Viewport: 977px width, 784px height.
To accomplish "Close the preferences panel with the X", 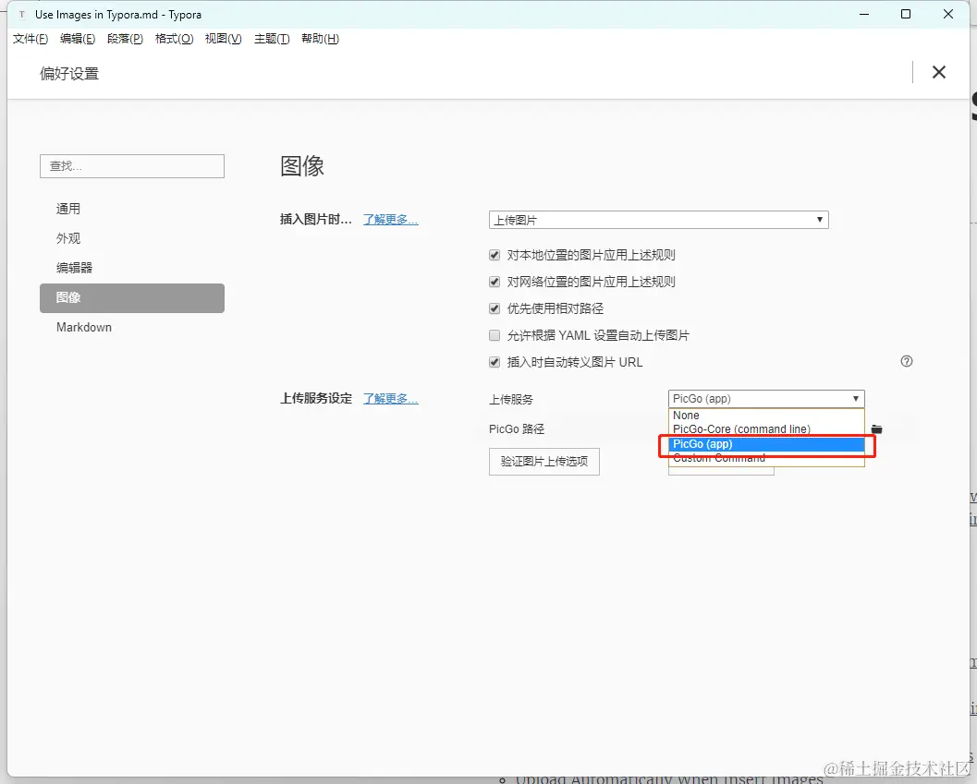I will click(x=938, y=72).
